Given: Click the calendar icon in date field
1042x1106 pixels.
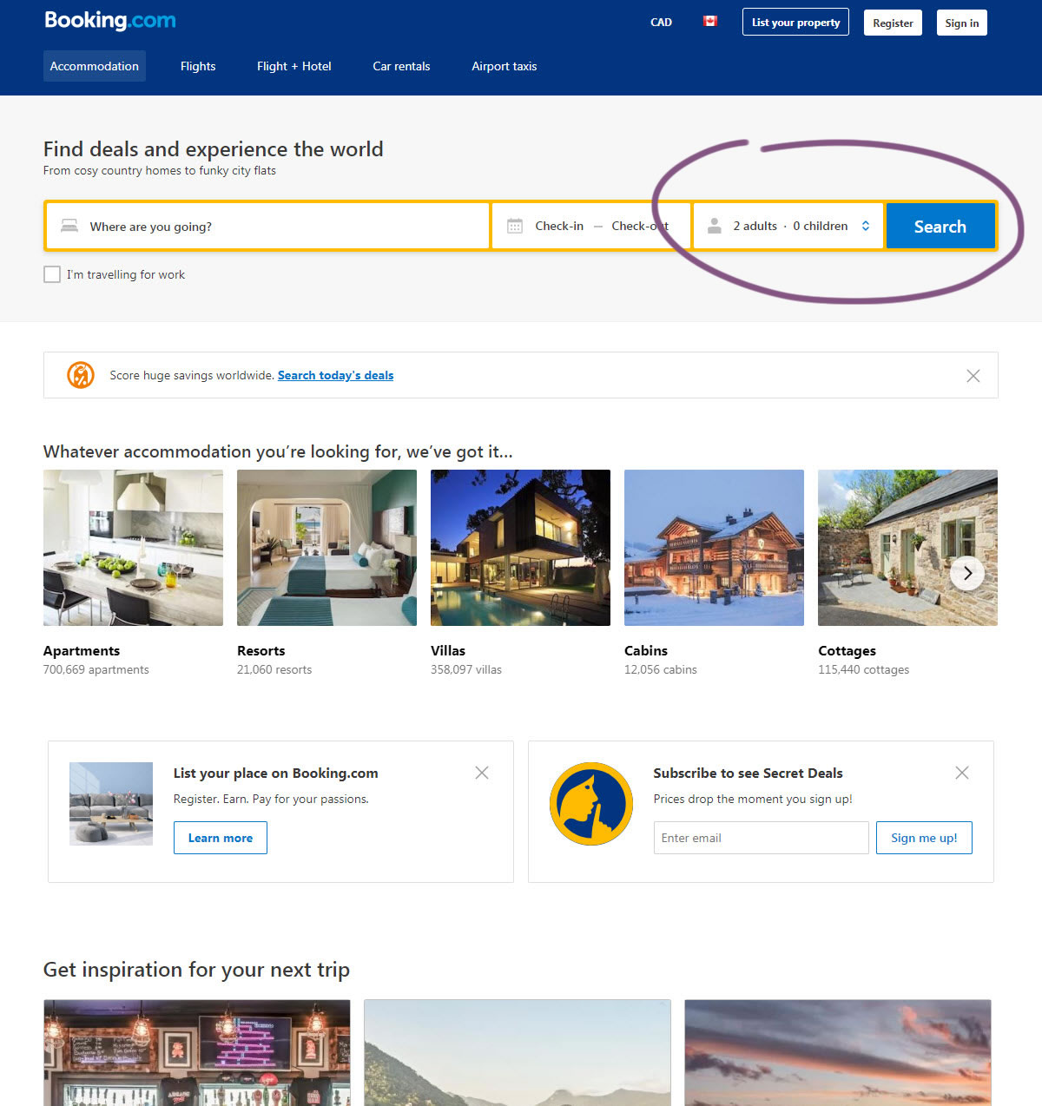Looking at the screenshot, I should click(515, 226).
